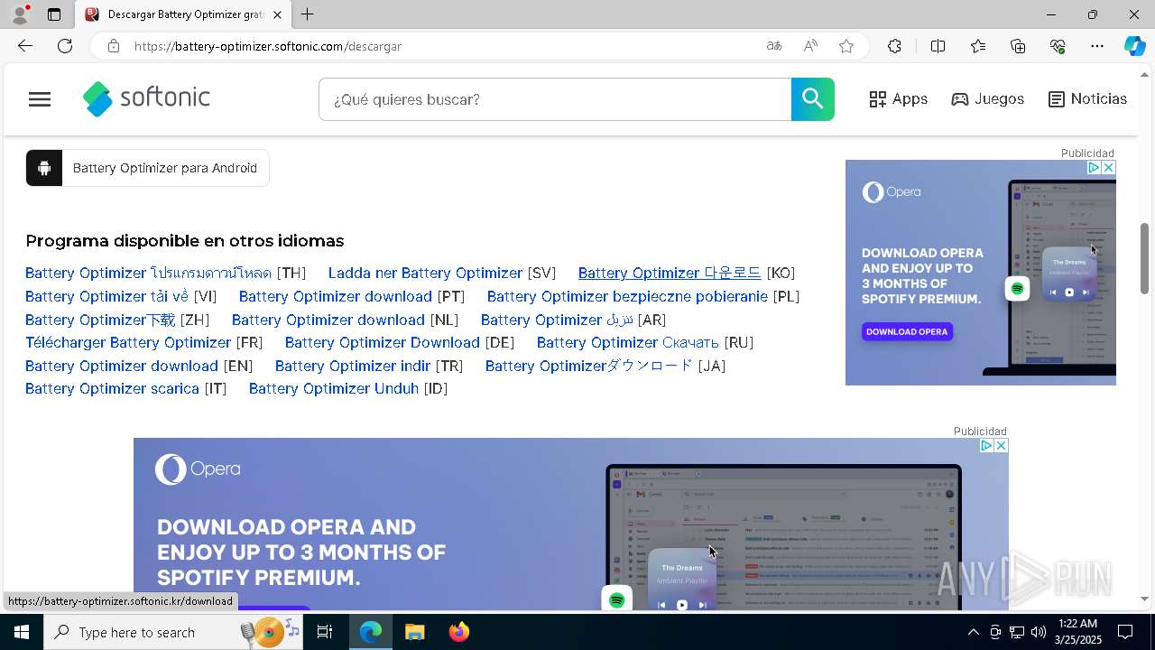Viewport: 1155px width, 650px height.
Task: Click the page vertical scrollbar thumb
Action: pyautogui.click(x=1144, y=258)
